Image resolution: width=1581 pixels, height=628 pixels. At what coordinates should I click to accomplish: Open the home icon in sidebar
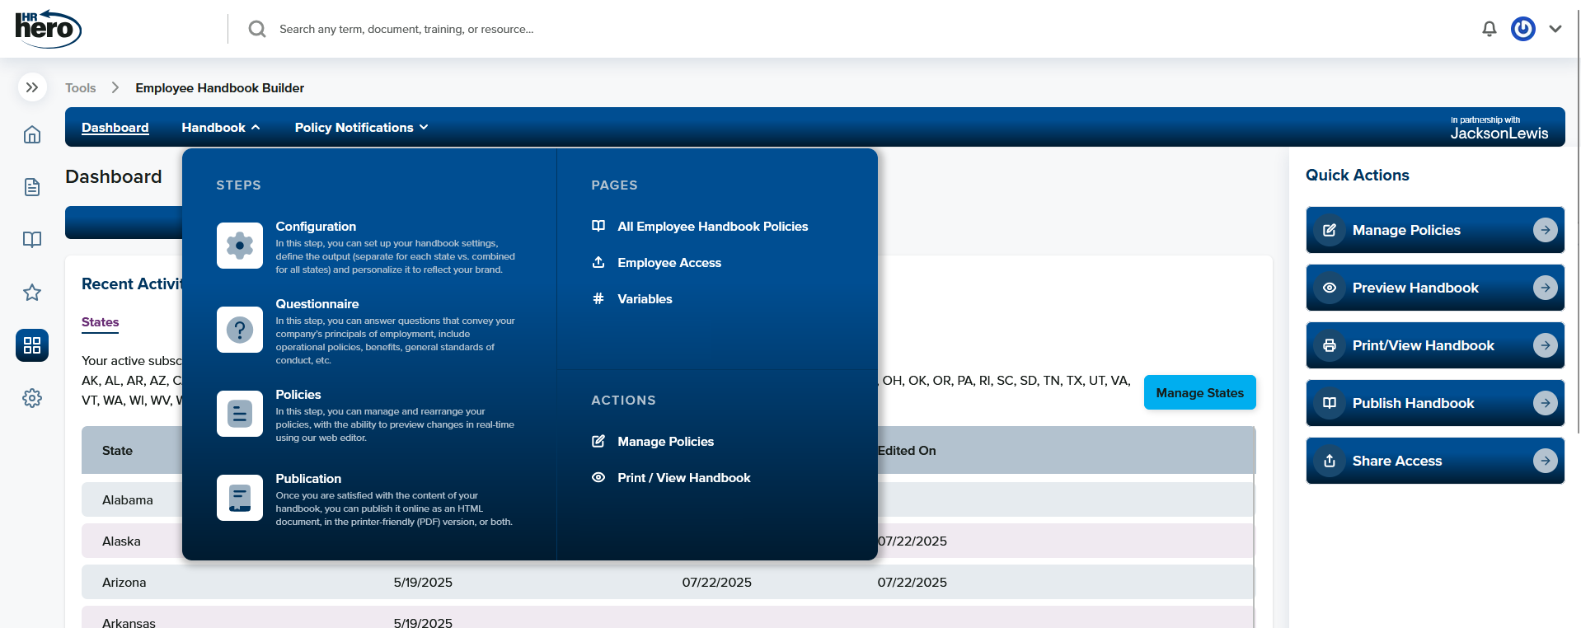pos(32,134)
